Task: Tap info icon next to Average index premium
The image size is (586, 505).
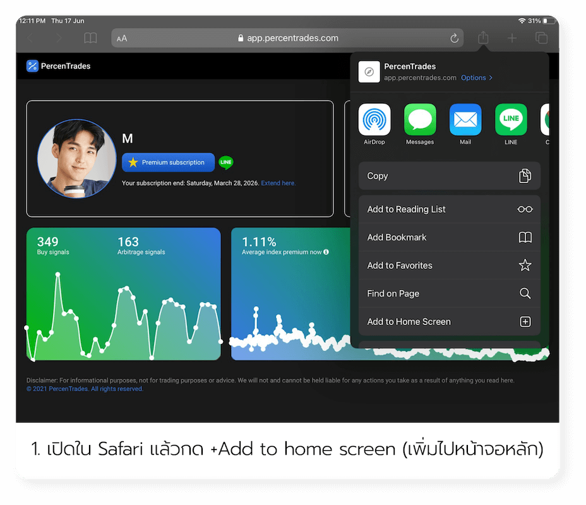Action: point(326,252)
